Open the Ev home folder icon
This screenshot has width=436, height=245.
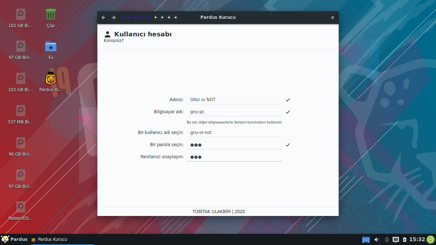pyautogui.click(x=51, y=50)
